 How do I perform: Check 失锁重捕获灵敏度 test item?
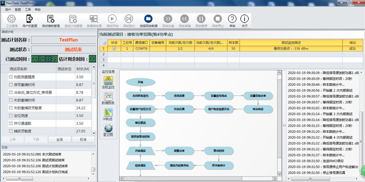11,108
